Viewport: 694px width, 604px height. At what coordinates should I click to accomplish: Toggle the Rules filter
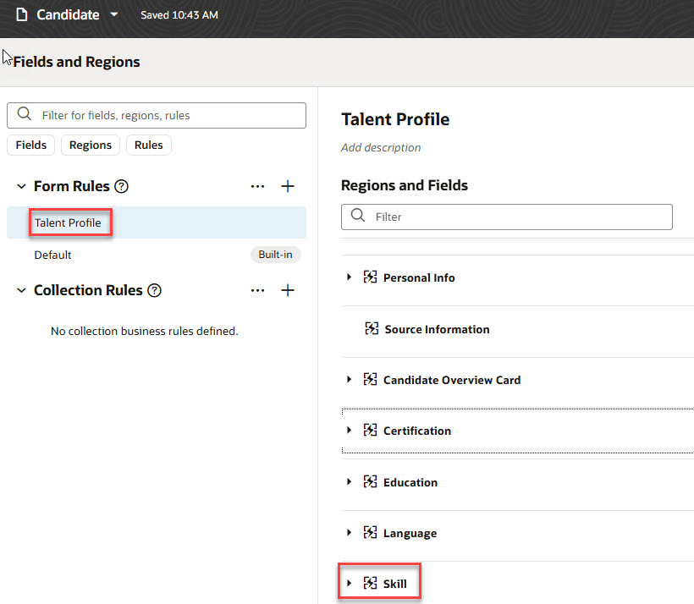148,145
